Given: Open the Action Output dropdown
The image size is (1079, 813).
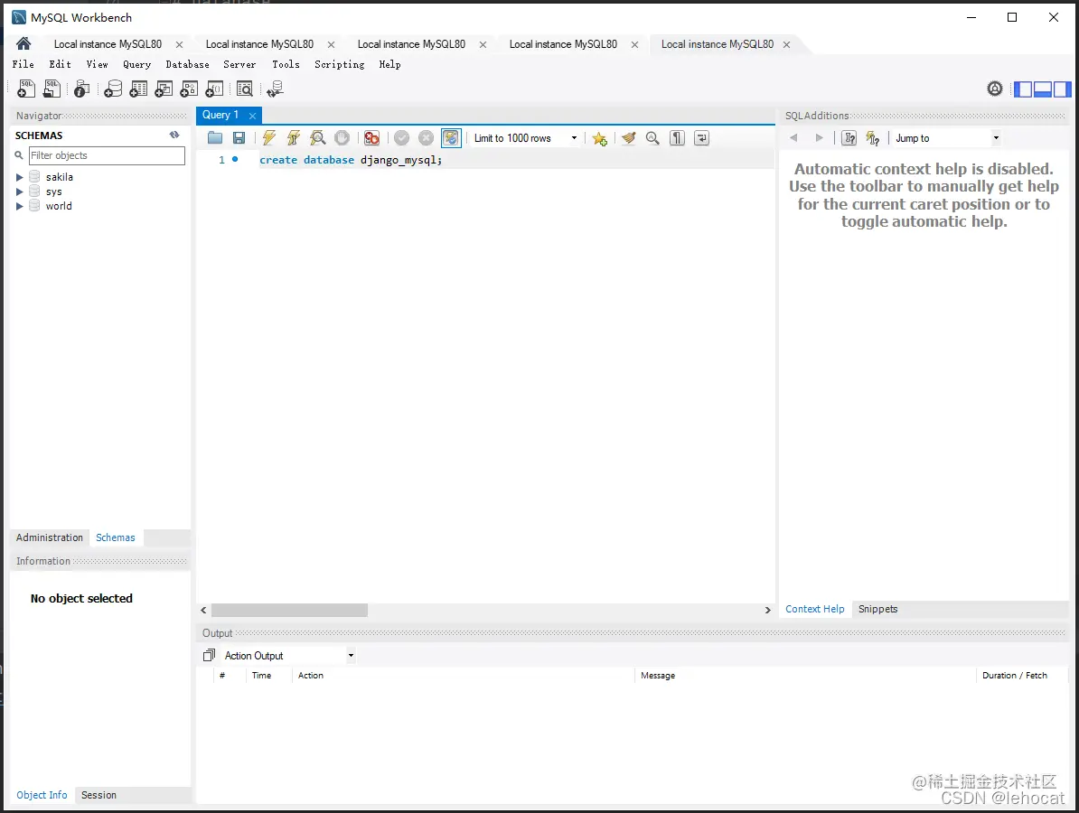Looking at the screenshot, I should click(x=289, y=656).
